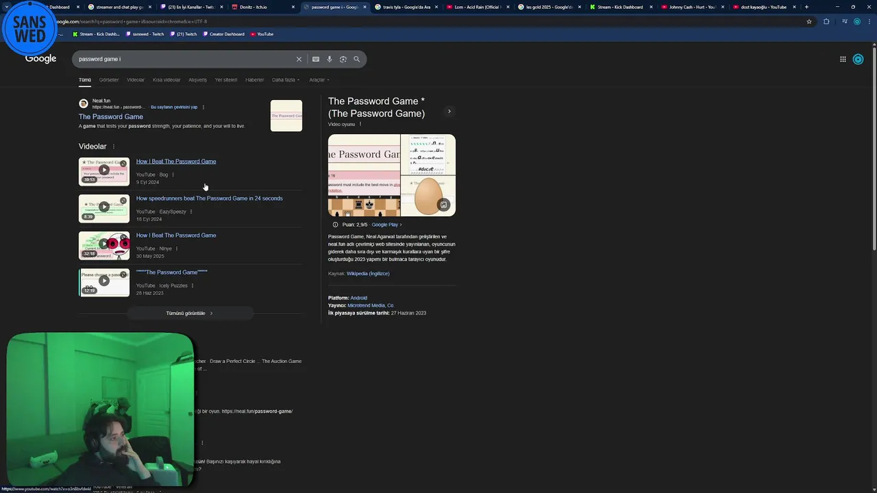Play the 8:39 speedrunners video thumbnail
The width and height of the screenshot is (877, 493).
(104, 208)
